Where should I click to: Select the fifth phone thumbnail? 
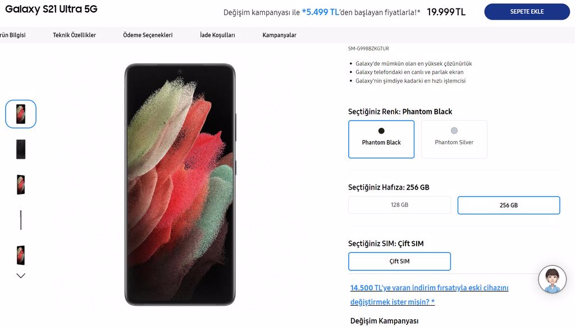21,255
